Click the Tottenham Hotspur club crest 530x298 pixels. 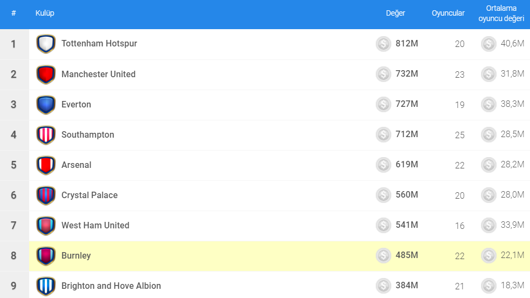point(46,44)
